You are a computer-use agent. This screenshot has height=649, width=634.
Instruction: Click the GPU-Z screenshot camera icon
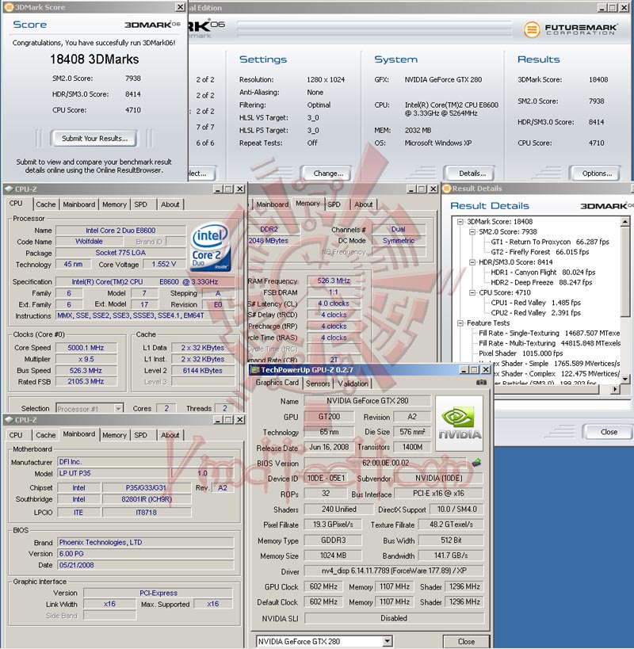pos(481,382)
